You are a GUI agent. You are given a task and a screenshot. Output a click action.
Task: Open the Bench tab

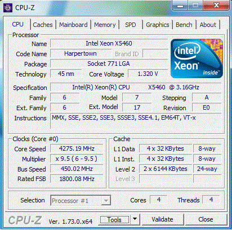click(x=184, y=25)
